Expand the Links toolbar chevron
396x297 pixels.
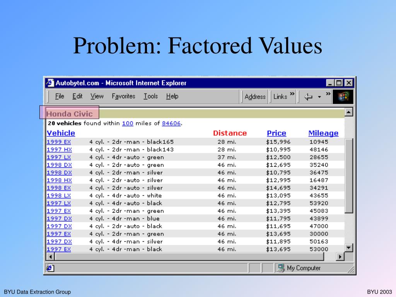(x=292, y=94)
